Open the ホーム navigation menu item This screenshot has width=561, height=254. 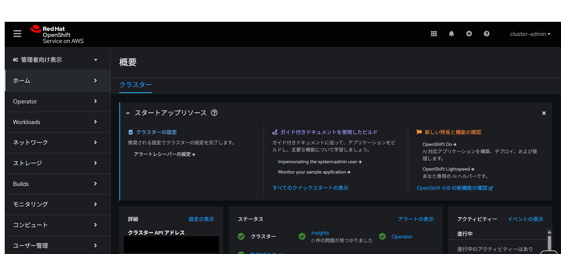[55, 81]
